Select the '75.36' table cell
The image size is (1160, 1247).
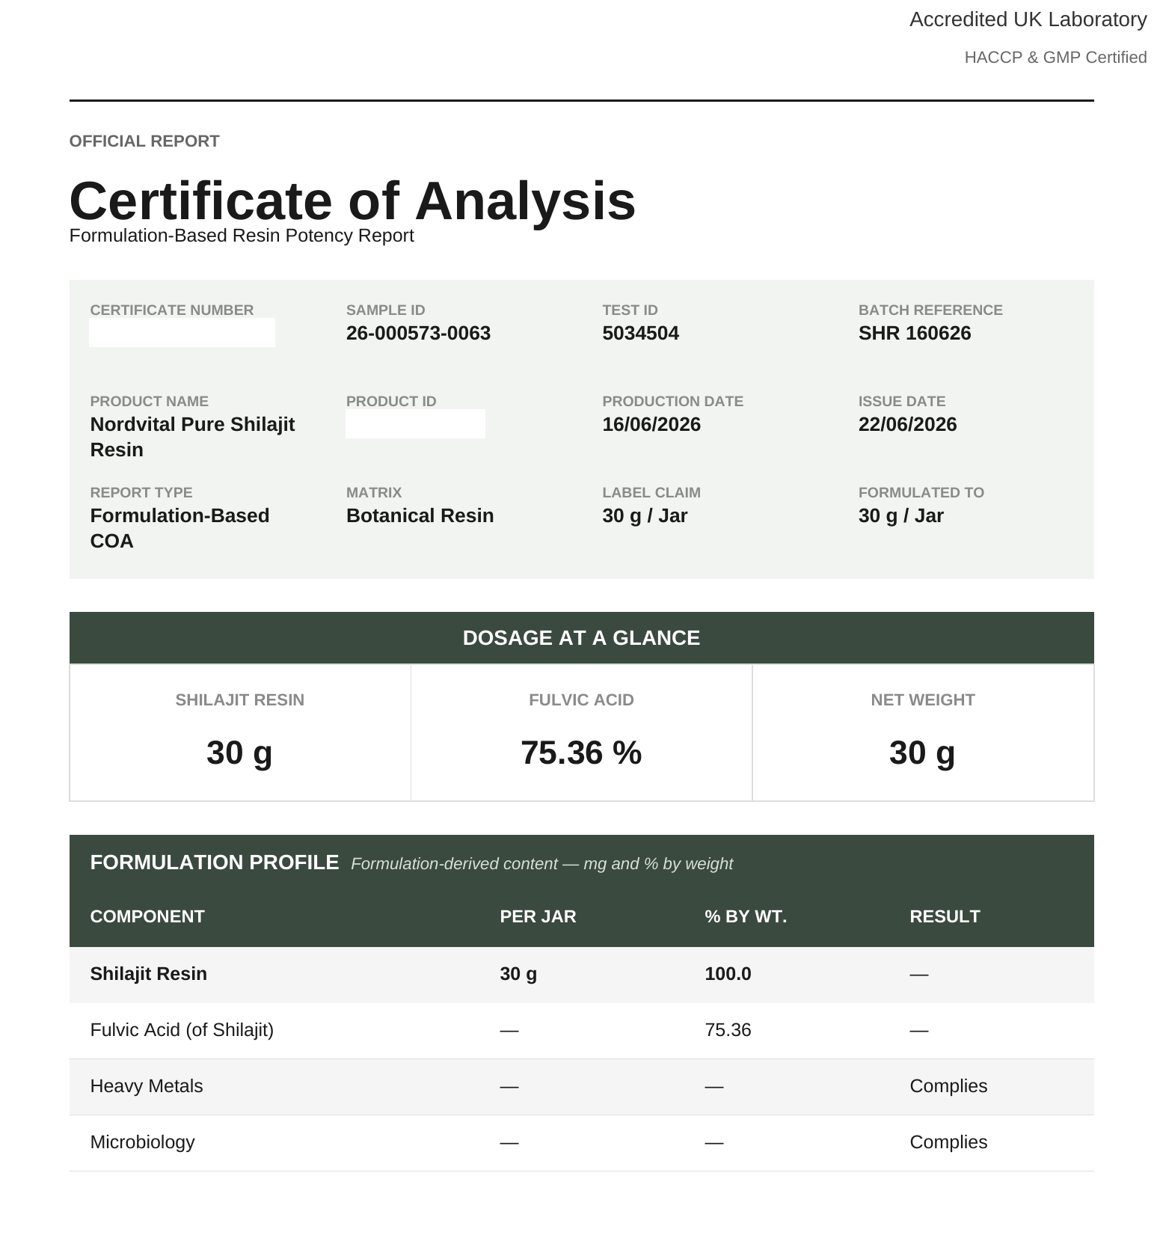point(728,1030)
